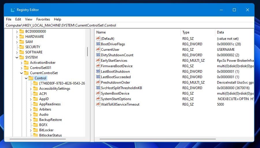This screenshot has width=260, height=148.
Task: Click the SvcHostSplitThresholdInKB DWORD icon
Action: click(x=98, y=88)
